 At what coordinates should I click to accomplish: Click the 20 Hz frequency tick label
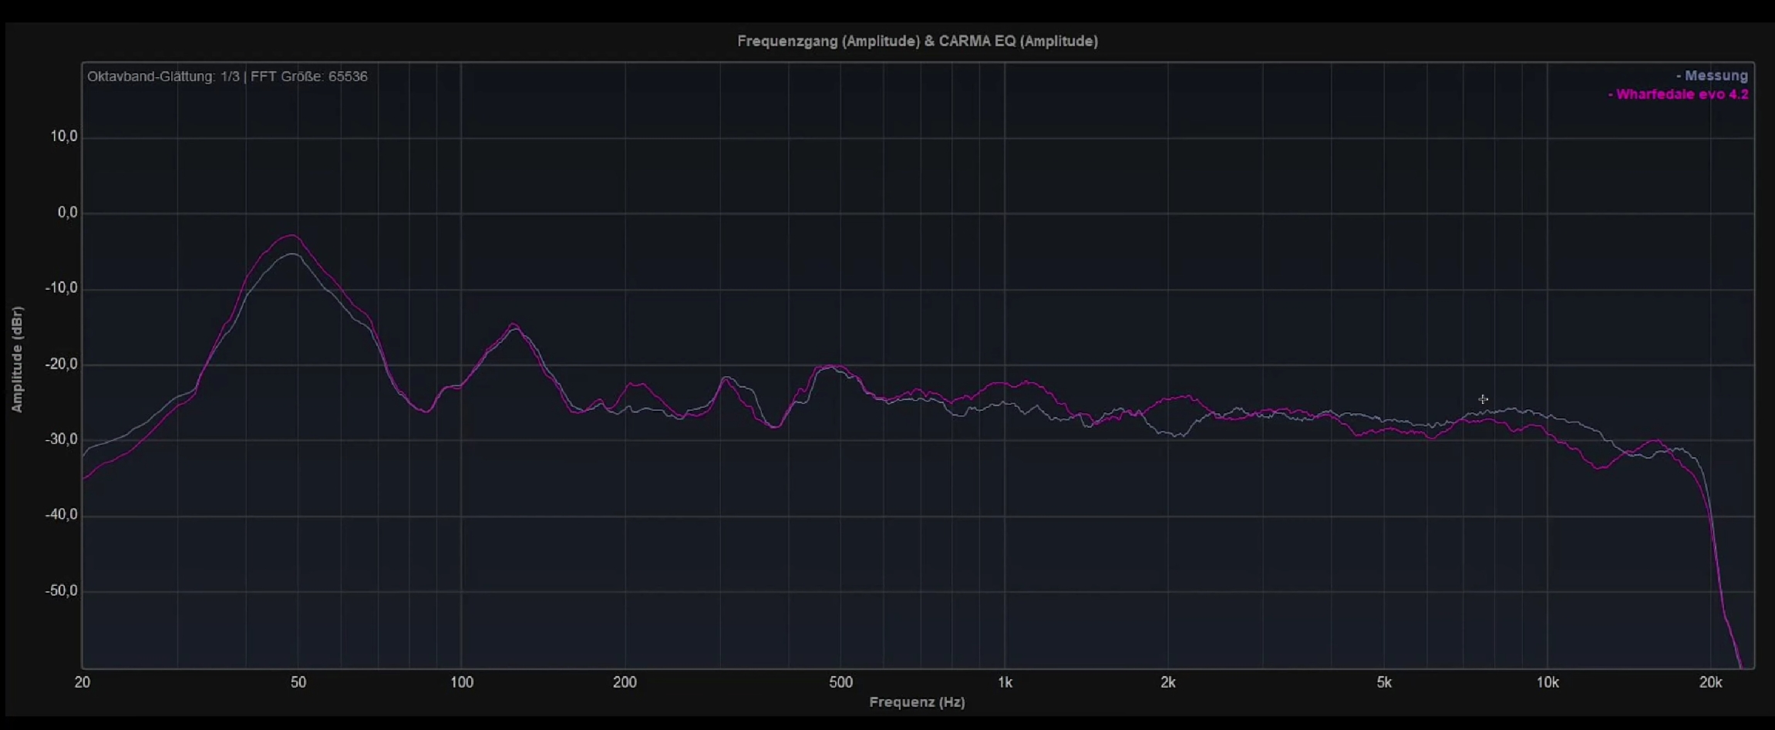83,682
